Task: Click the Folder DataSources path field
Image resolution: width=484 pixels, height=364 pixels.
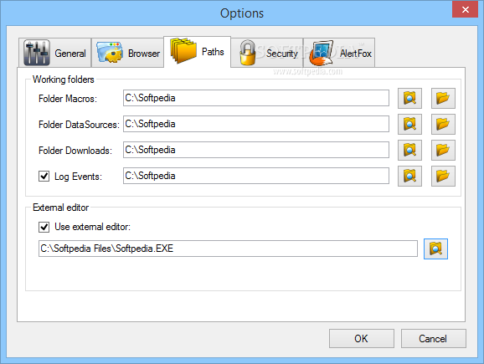Action: tap(256, 124)
